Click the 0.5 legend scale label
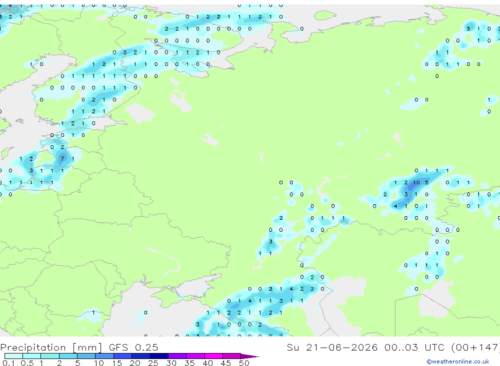 pyautogui.click(x=27, y=363)
